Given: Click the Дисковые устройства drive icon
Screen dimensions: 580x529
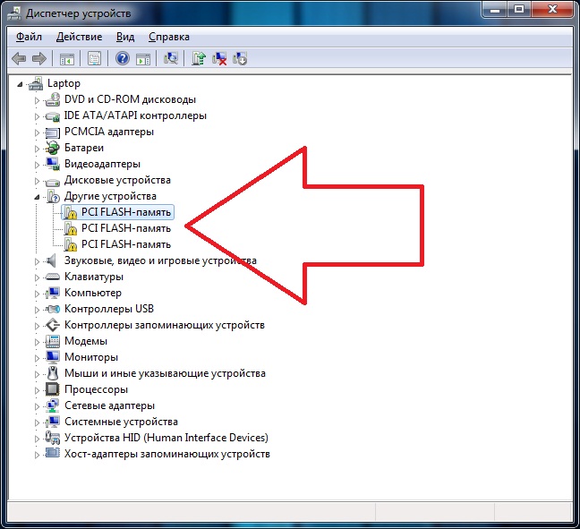Looking at the screenshot, I should (x=53, y=182).
